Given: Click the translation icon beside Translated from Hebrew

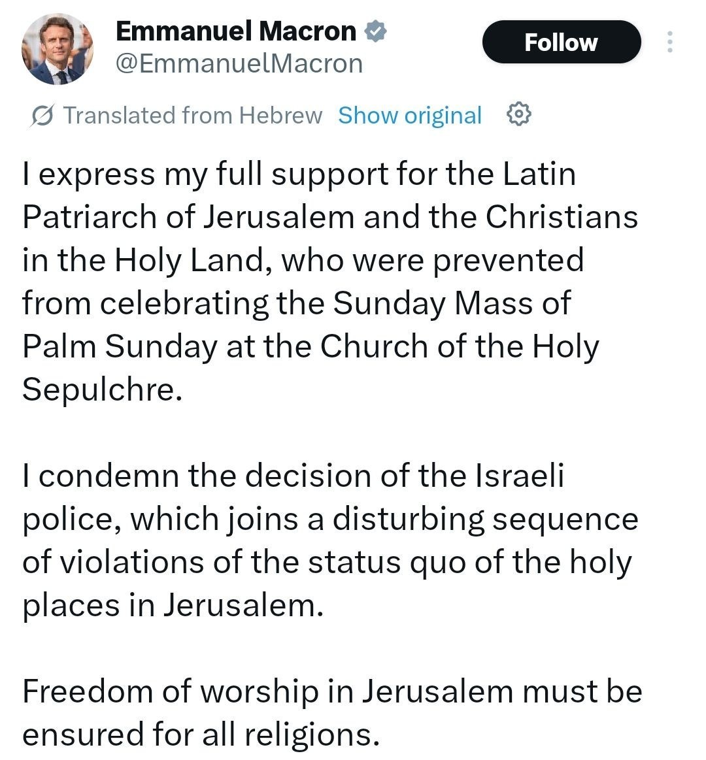Looking at the screenshot, I should tap(43, 116).
